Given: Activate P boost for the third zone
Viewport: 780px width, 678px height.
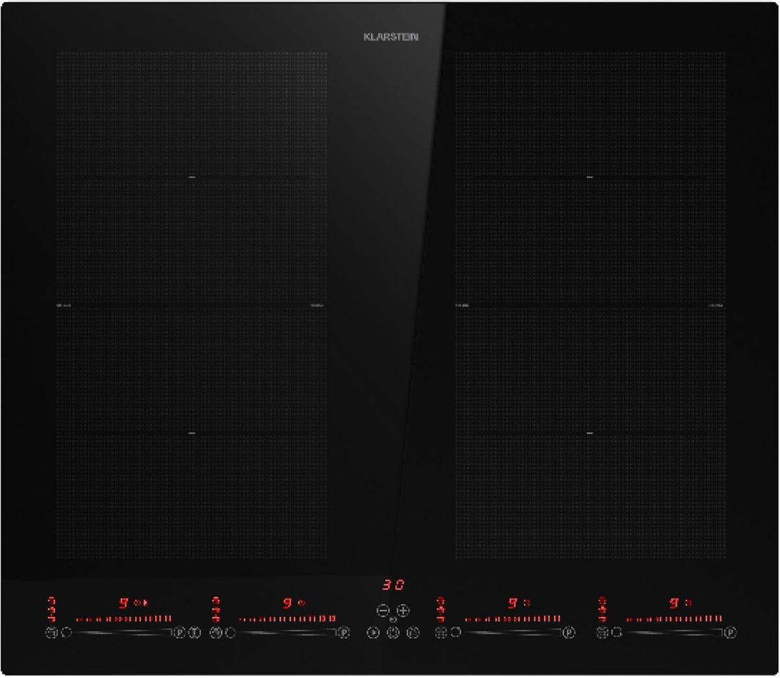Looking at the screenshot, I should click(x=569, y=632).
